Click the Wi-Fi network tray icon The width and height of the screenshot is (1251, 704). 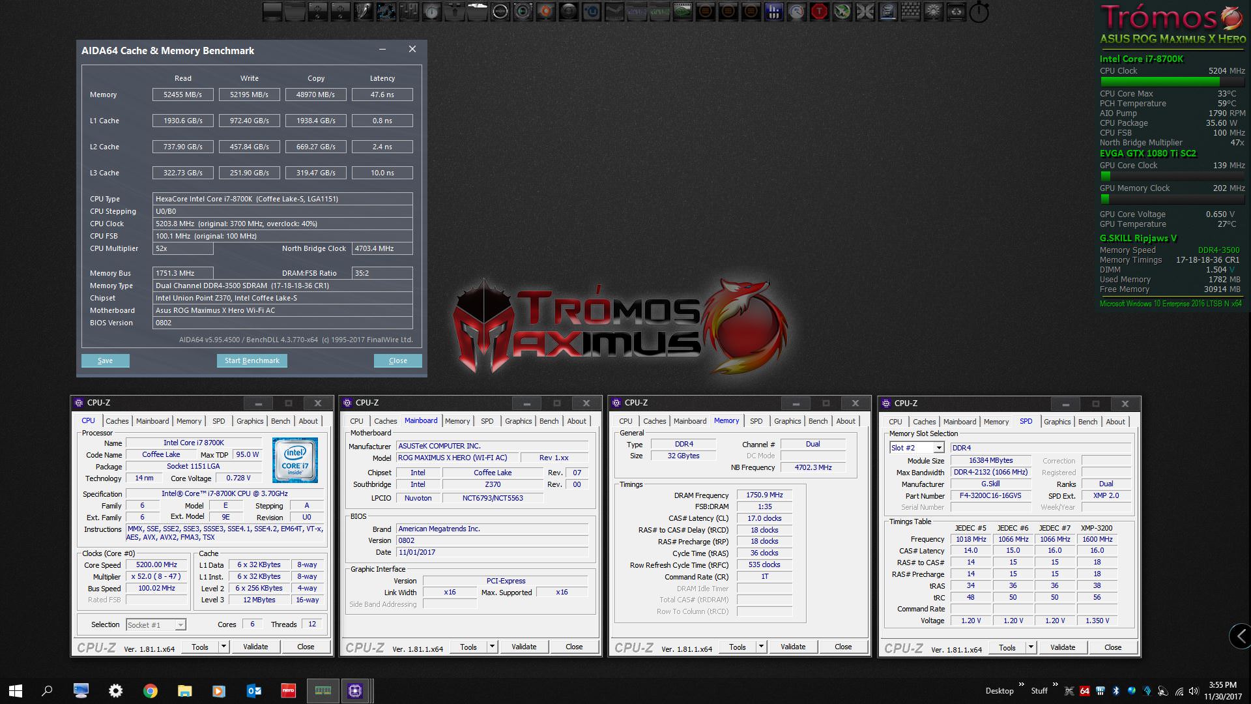(x=1179, y=691)
